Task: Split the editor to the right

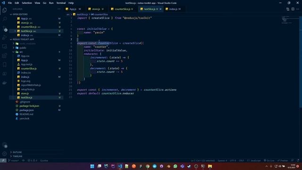Action: coord(293,9)
